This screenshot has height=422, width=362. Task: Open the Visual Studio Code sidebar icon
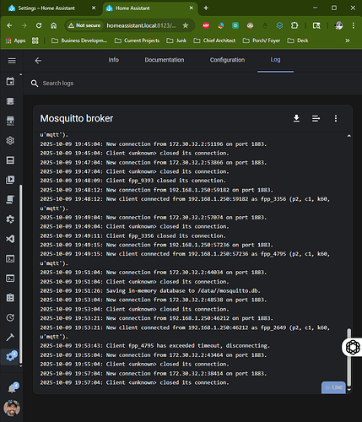pos(10,239)
